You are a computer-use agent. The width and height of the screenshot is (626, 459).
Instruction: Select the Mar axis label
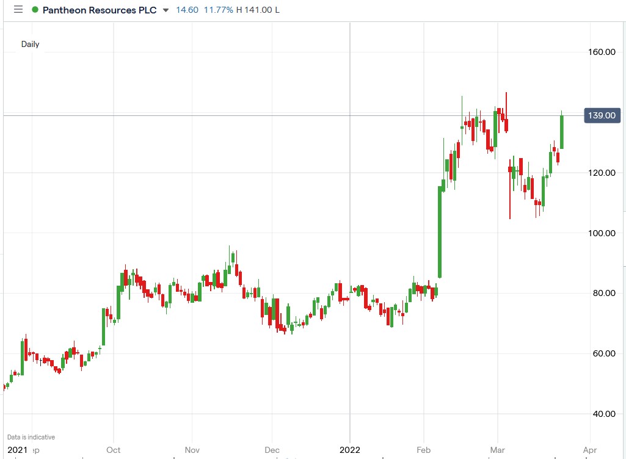[x=497, y=450]
